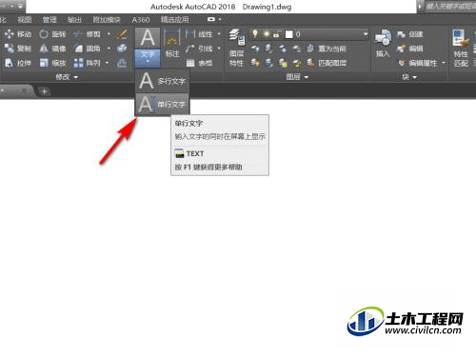Click the Set Current (置为当前) layer button
Viewport: 476px width, 357px height.
[x=327, y=49]
